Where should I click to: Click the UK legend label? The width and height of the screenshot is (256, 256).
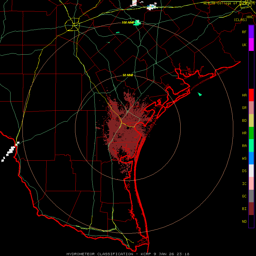coord(244,45)
